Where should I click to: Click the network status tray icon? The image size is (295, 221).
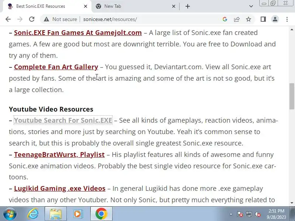(249, 214)
